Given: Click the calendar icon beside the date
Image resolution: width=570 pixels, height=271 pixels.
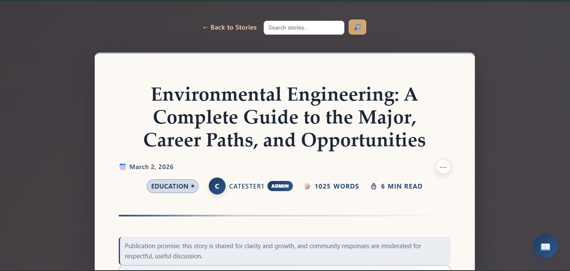Looking at the screenshot, I should (x=123, y=167).
